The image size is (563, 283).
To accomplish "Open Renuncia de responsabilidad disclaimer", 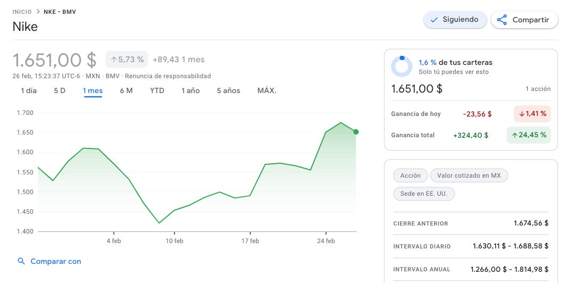I will [168, 76].
